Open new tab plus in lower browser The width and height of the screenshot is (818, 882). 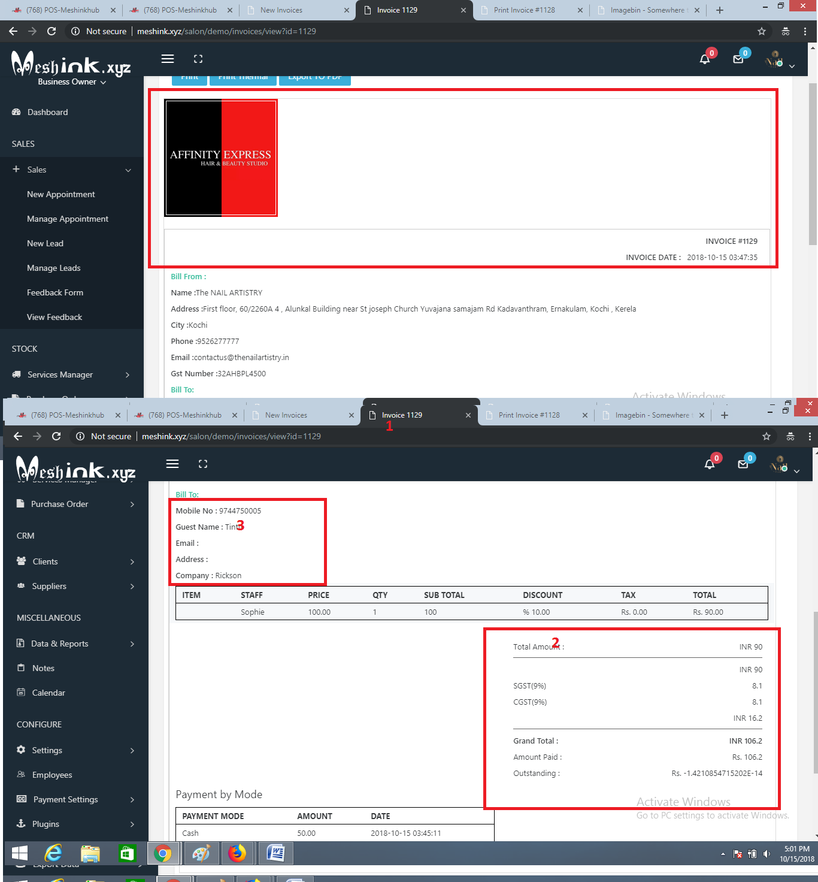(x=725, y=415)
